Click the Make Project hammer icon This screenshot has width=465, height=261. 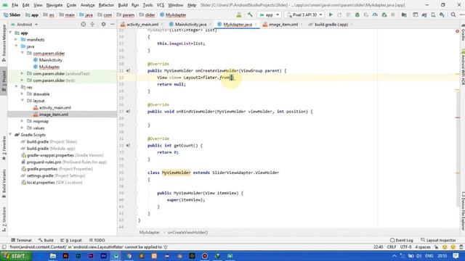tap(250, 14)
